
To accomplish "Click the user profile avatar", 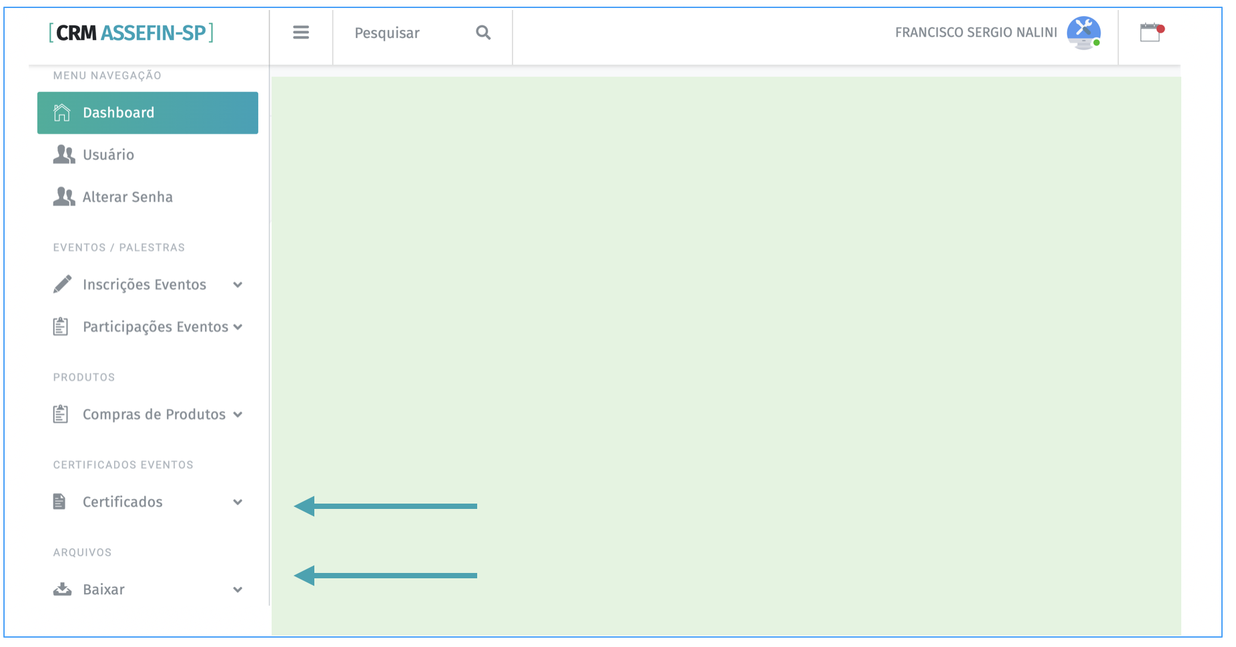I will (x=1083, y=32).
